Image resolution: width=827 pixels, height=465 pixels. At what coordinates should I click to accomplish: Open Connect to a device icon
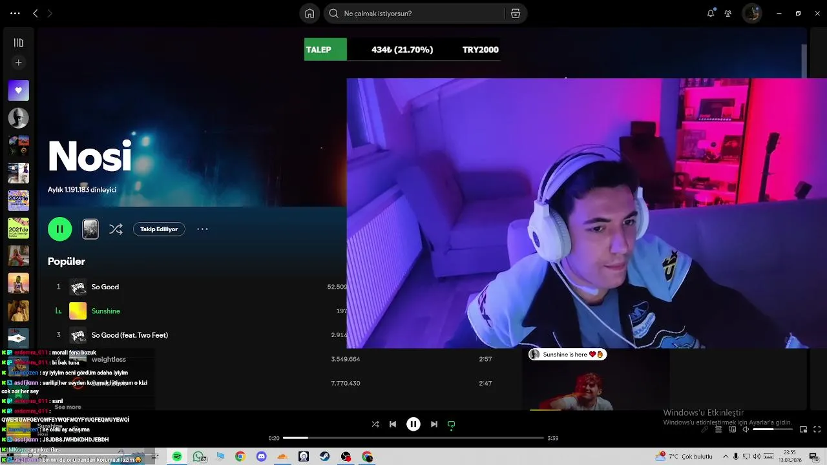coord(733,429)
